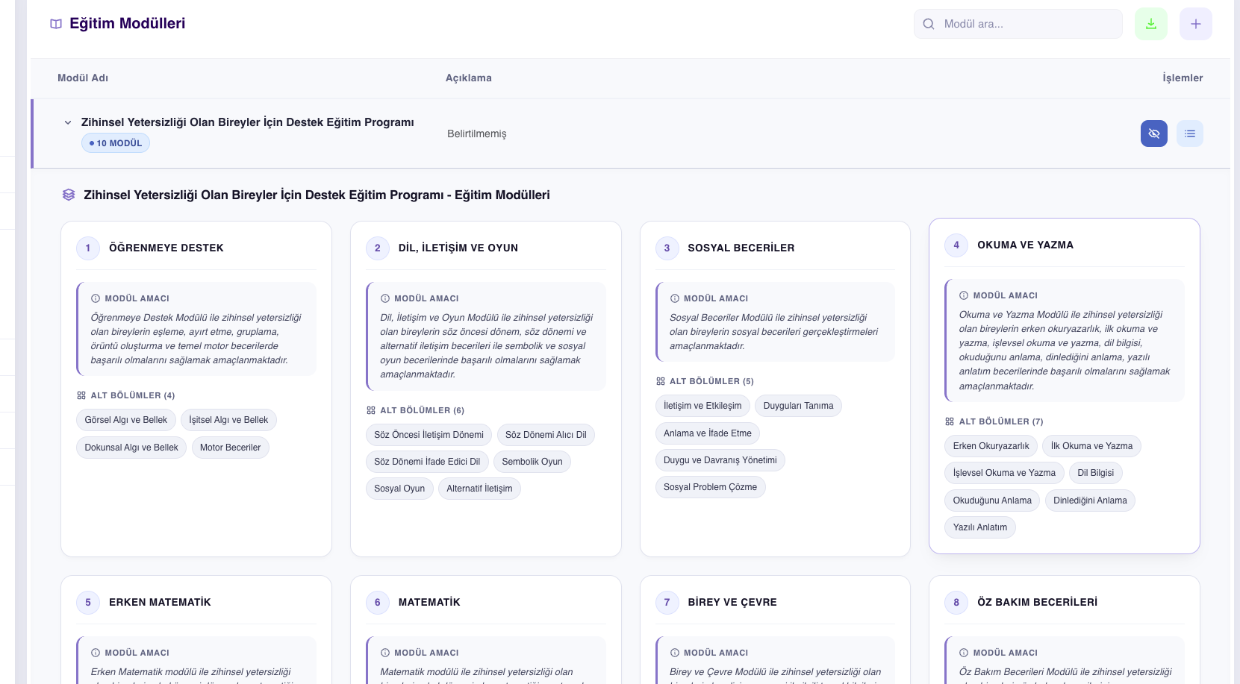Image resolution: width=1240 pixels, height=684 pixels.
Task: Click the layers icon beside the Eğitim Modülleri section title
Action: tap(69, 195)
